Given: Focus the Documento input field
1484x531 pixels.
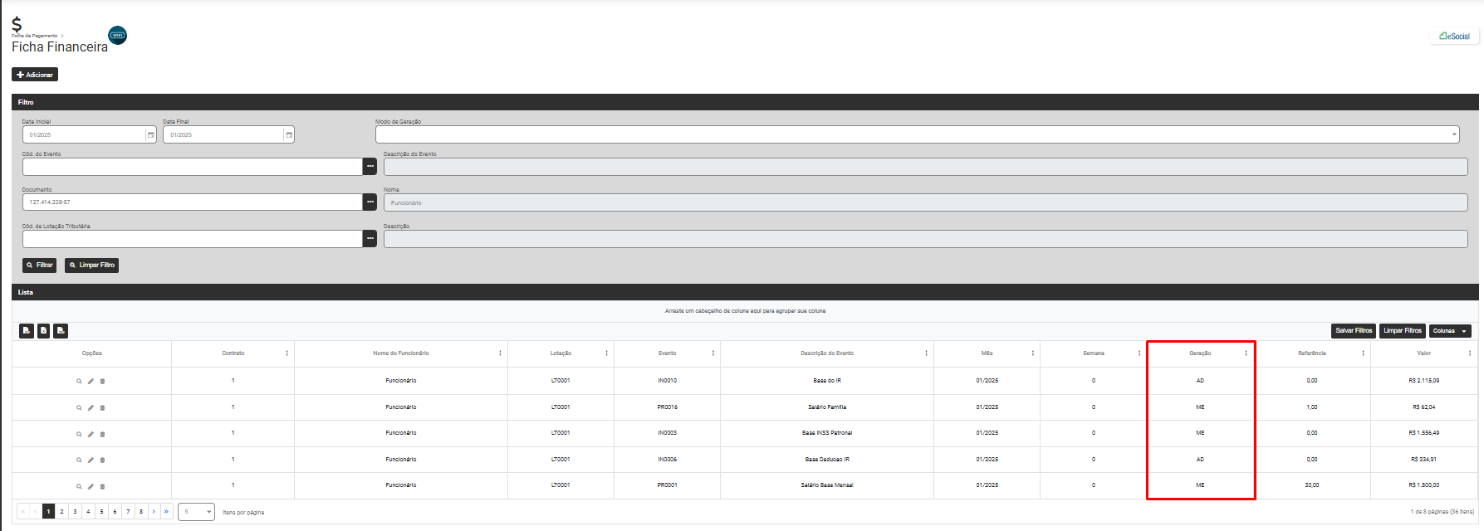Looking at the screenshot, I should [193, 202].
